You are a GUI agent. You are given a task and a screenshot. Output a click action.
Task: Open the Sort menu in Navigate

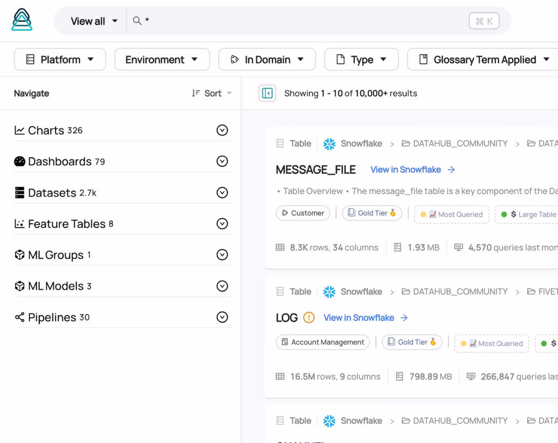(x=212, y=93)
